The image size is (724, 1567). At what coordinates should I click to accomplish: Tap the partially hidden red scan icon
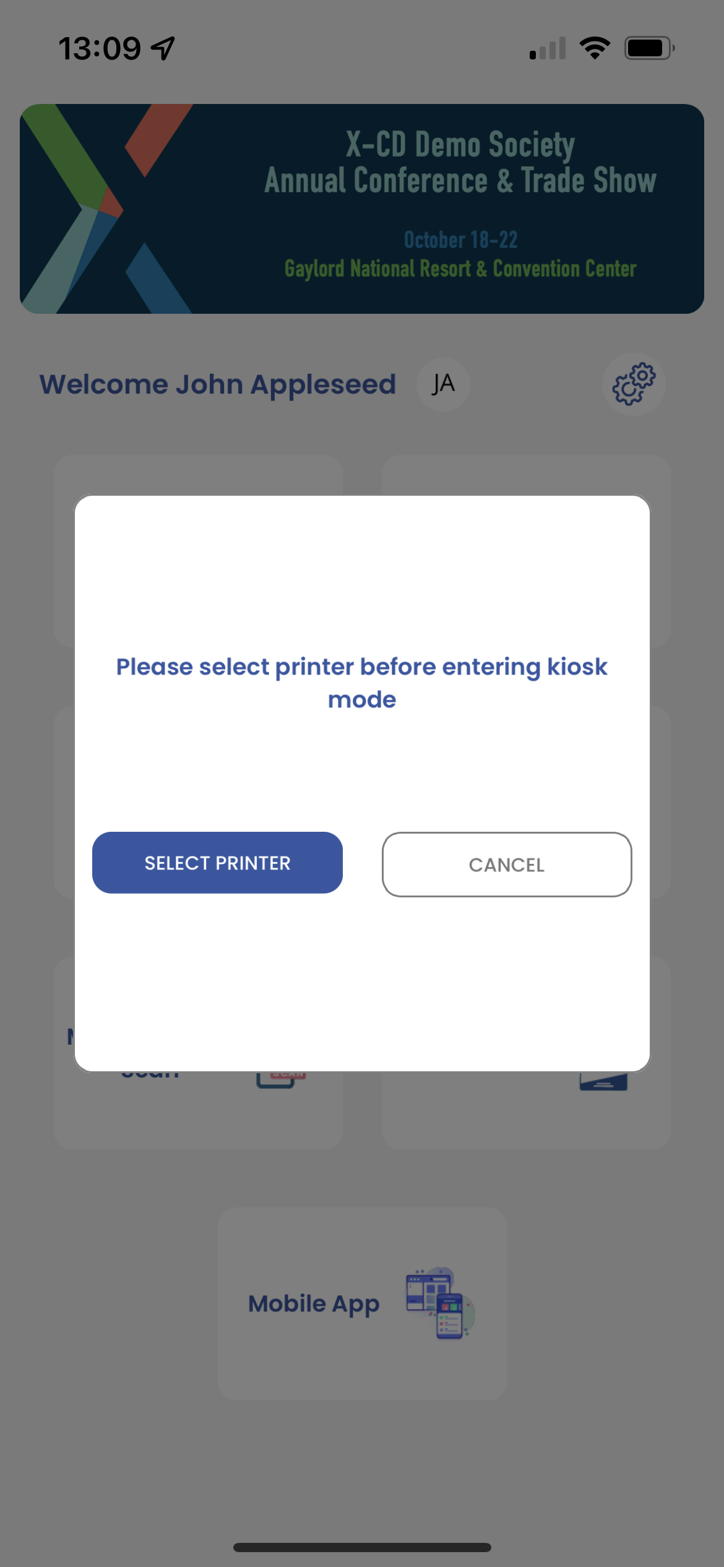pyautogui.click(x=282, y=1079)
